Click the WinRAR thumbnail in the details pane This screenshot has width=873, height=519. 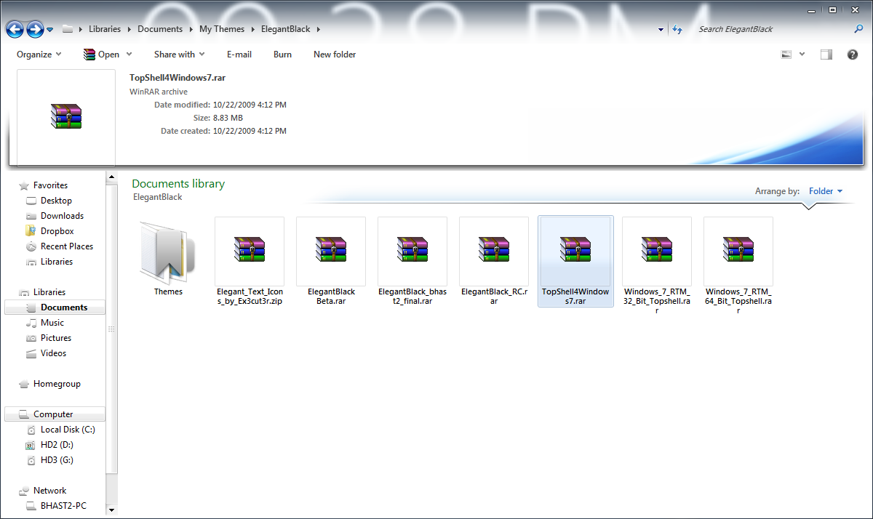click(x=66, y=118)
